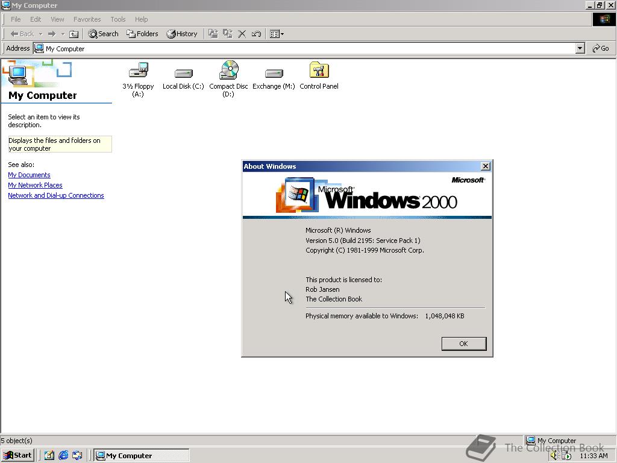
Task: Click 'Rob Jansen' licensed name text
Action: [322, 289]
